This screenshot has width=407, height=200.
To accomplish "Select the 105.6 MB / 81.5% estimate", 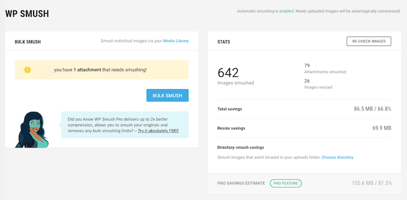I will (x=372, y=183).
